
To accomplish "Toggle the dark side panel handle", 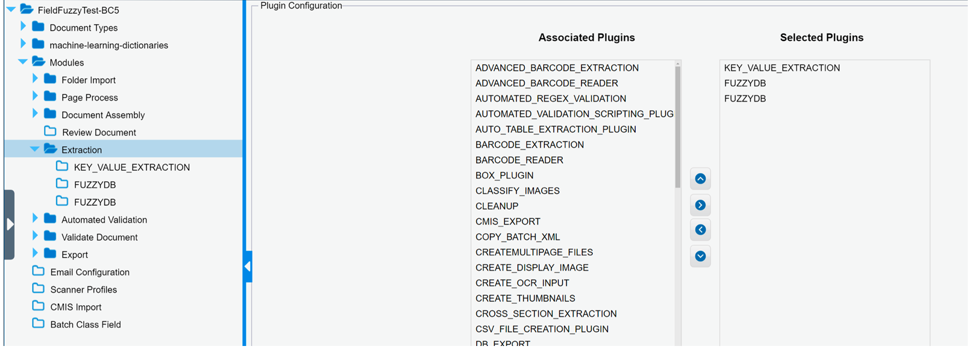I will [10, 224].
